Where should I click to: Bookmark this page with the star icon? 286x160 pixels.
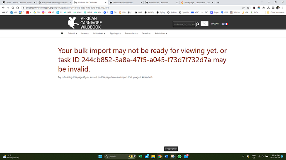[x=248, y=8]
